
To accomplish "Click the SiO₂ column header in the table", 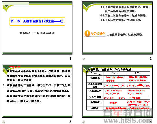I will click(137, 73).
